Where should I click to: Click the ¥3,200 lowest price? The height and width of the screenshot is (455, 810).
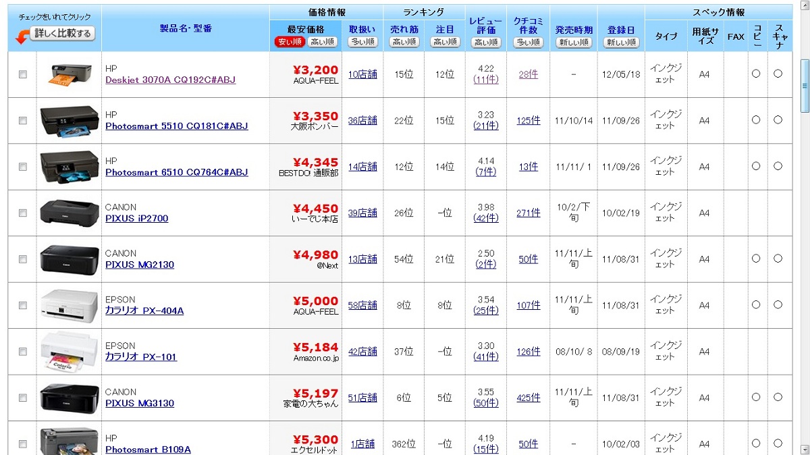click(x=316, y=70)
